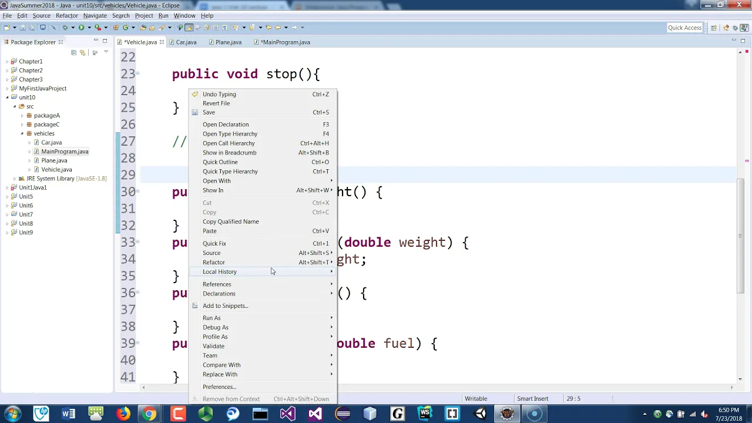Click Preferences in context menu
752x423 pixels.
263,387
